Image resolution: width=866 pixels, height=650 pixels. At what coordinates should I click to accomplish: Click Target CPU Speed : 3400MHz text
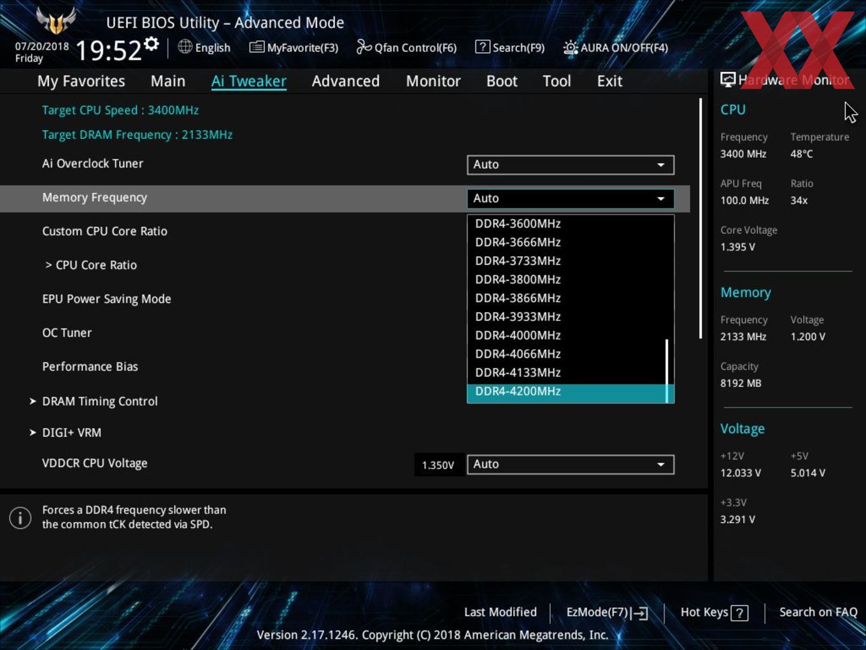coord(120,110)
